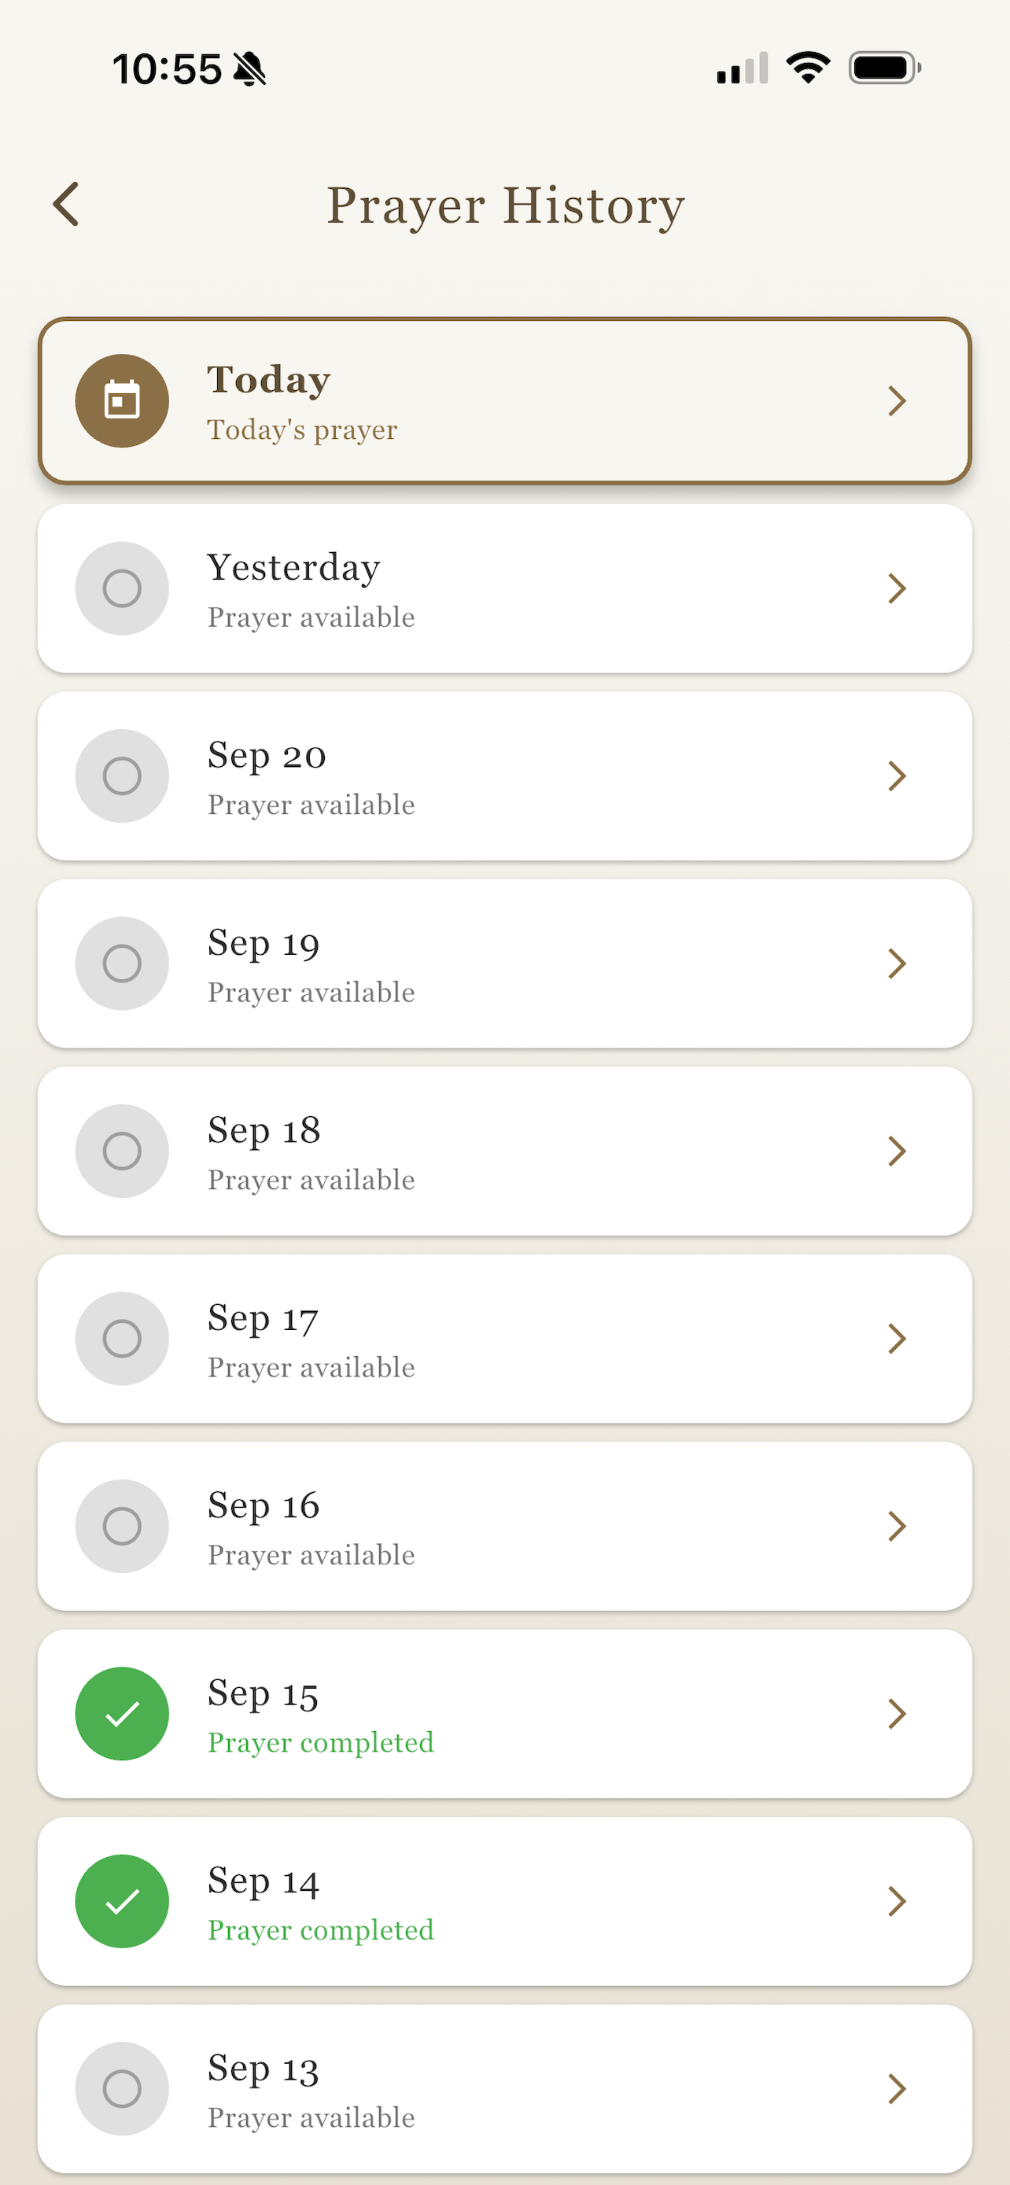Select the empty circle for Yesterday

122,588
